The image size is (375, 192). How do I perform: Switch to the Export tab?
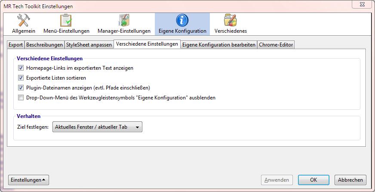pos(16,45)
